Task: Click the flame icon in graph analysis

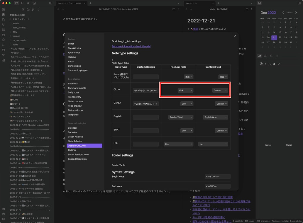Action: coord(274,64)
